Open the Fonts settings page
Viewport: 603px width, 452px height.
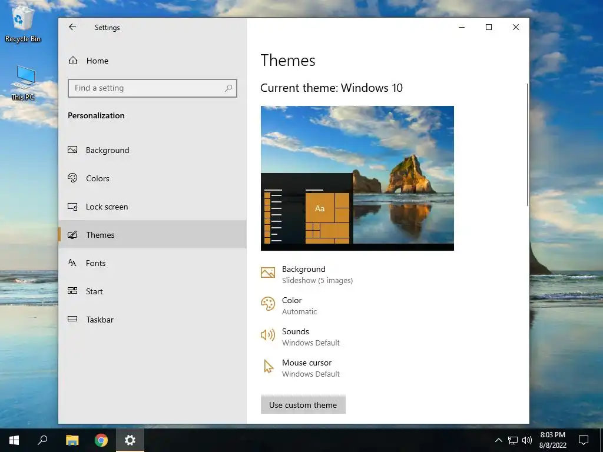[153, 263]
